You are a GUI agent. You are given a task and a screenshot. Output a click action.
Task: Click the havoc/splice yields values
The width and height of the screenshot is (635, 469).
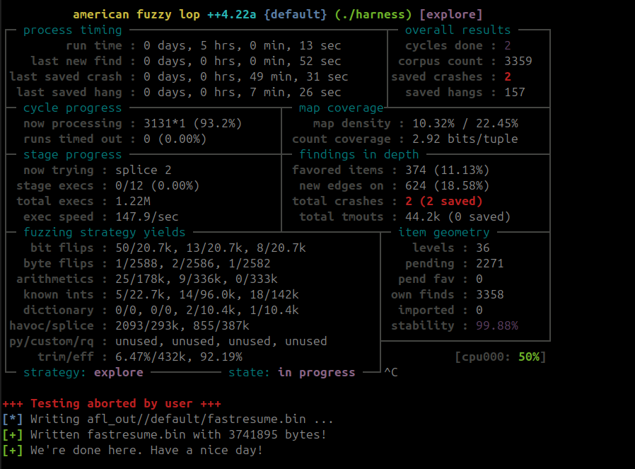click(182, 325)
